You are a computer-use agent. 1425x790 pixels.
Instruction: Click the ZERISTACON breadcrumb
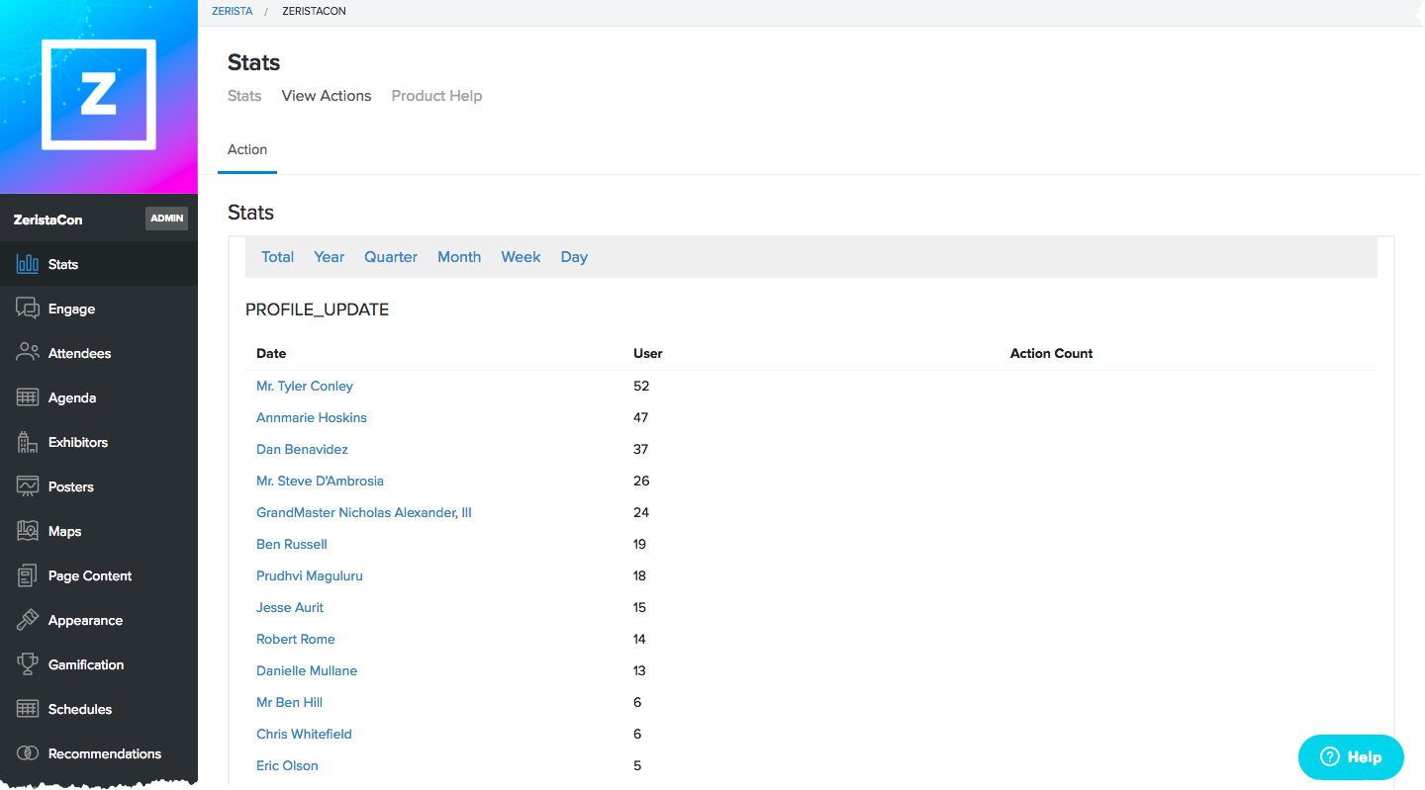point(314,11)
